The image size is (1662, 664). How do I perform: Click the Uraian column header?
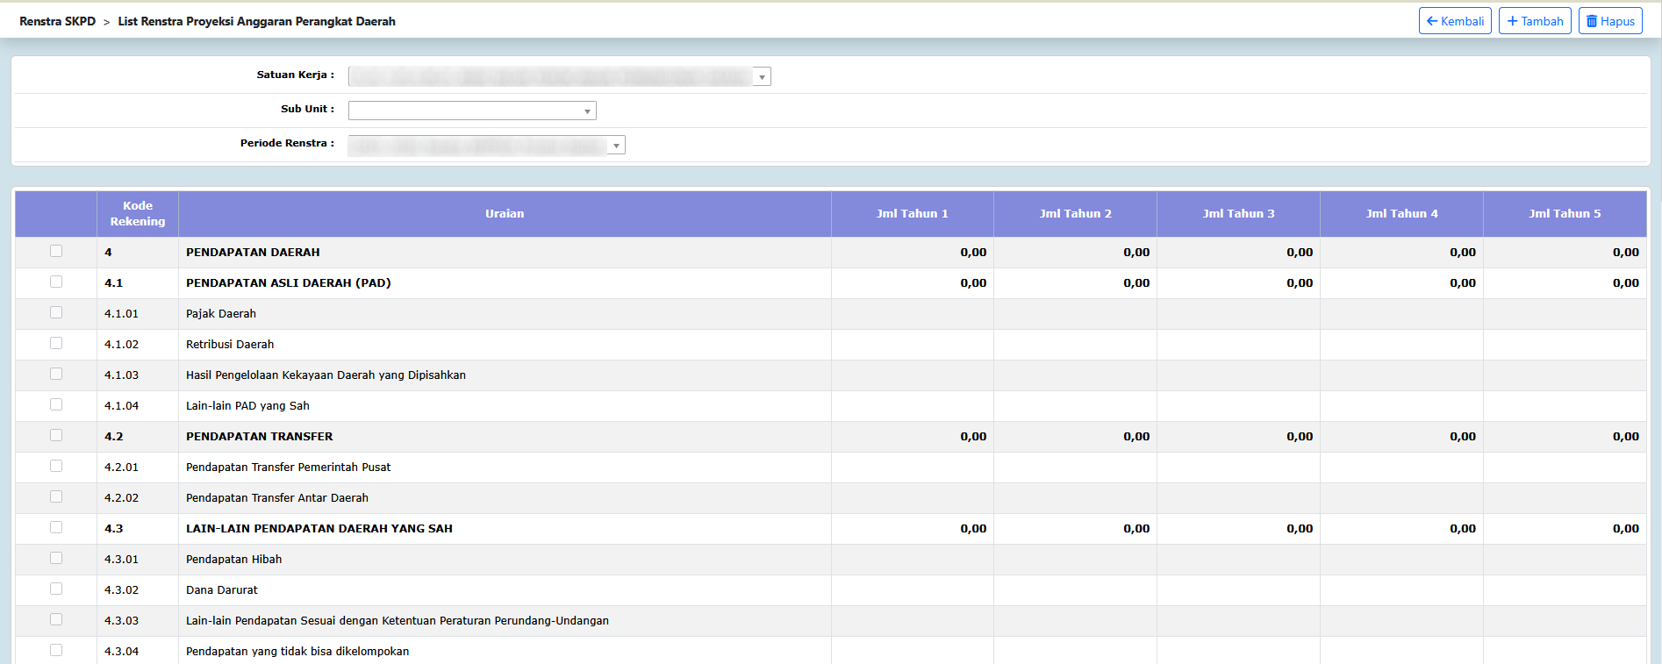tap(505, 214)
